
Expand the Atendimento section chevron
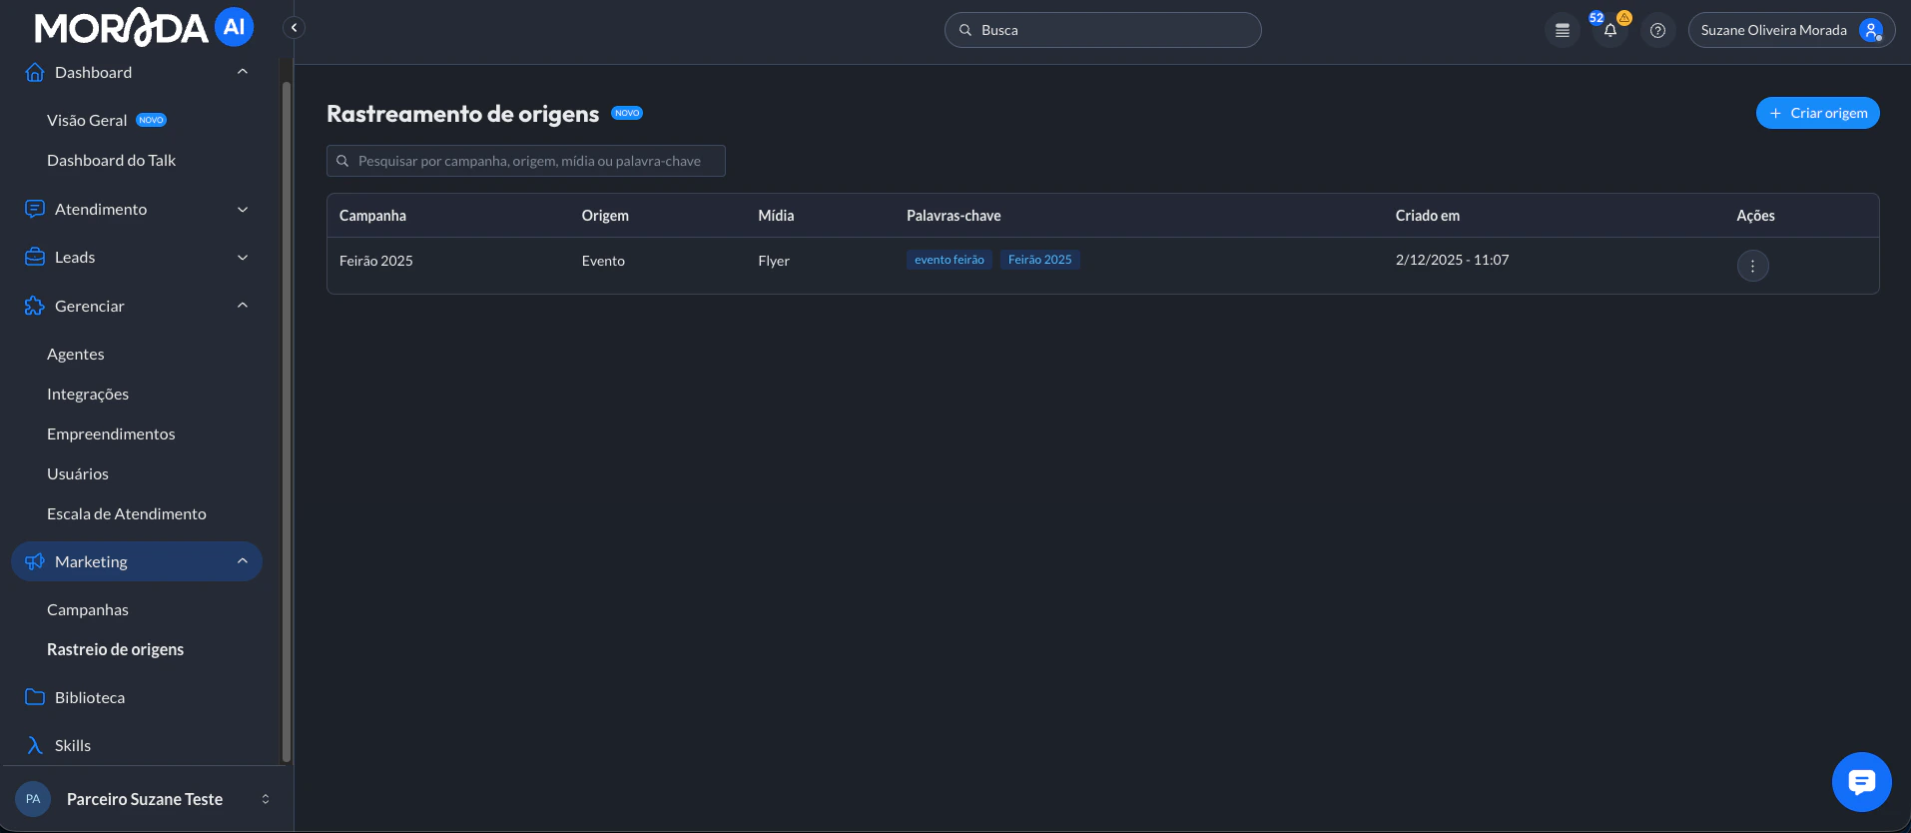tap(243, 209)
